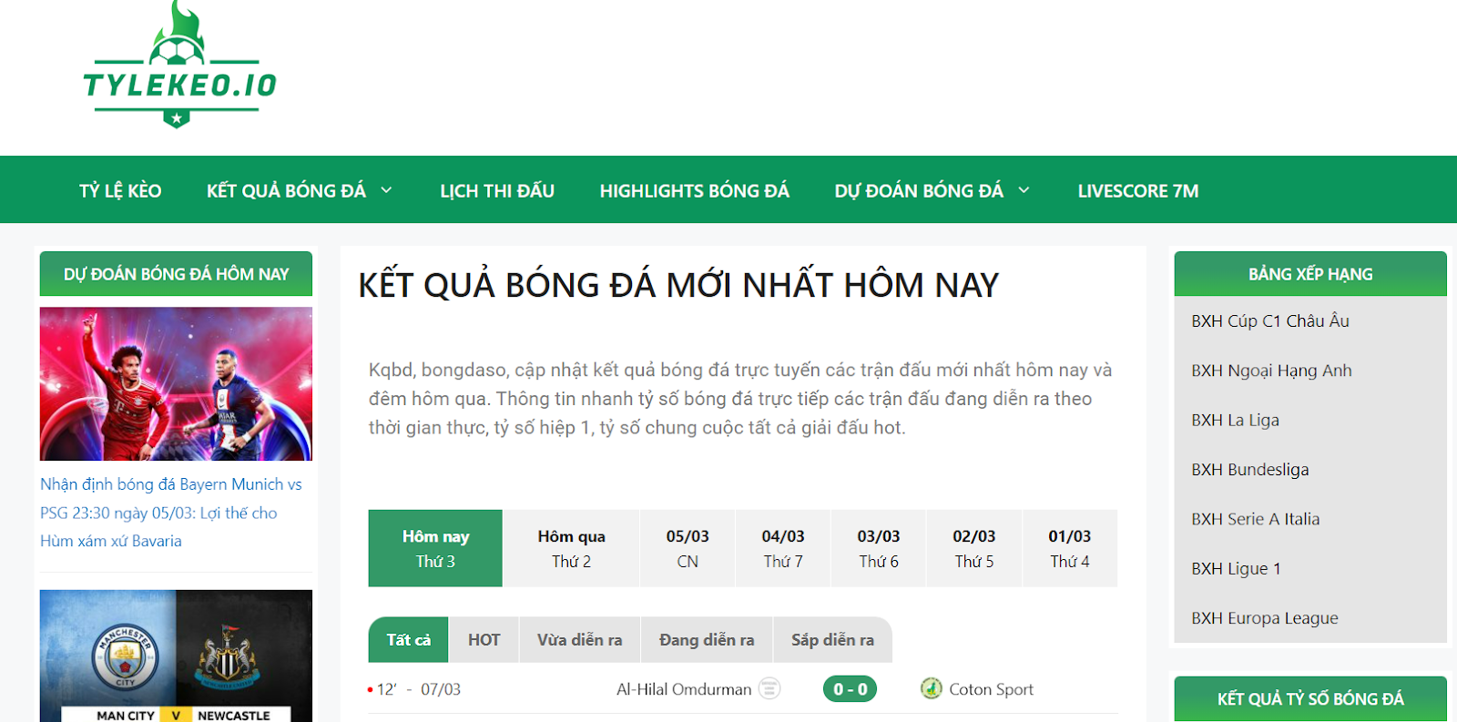Choose the 04/03 Thứ 7 date tab
1457x722 pixels.
click(x=783, y=548)
